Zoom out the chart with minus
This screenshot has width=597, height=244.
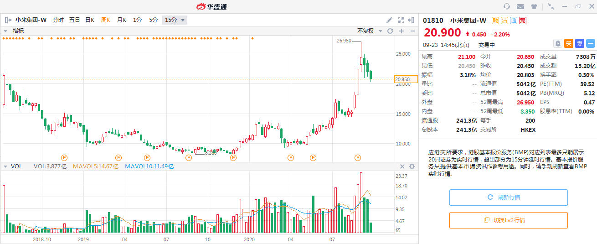(x=412, y=31)
